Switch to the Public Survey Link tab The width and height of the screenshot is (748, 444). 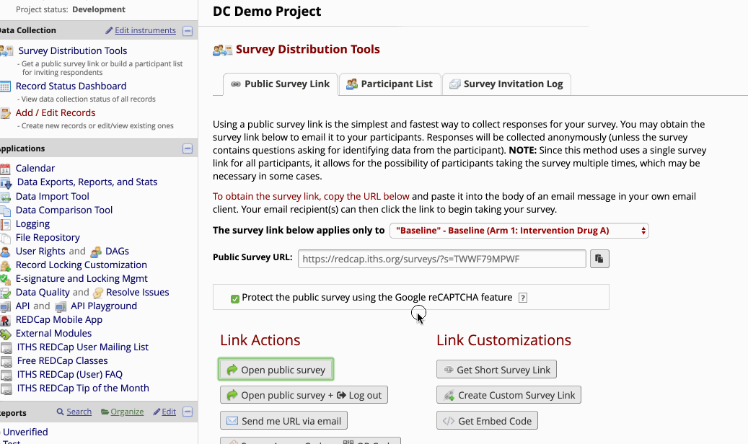[281, 84]
